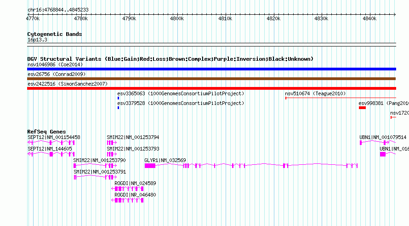This screenshot has width=409, height=226.
Task: Click the esv3365063 small blue variant marker
Action: coord(118,98)
